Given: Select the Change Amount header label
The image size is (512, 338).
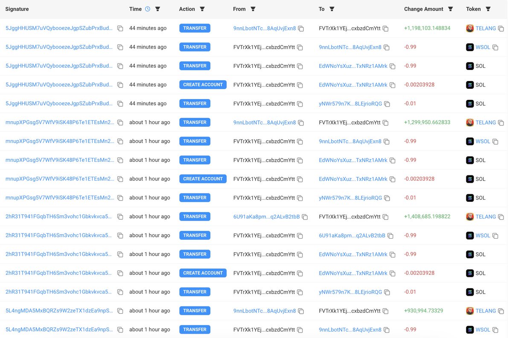Looking at the screenshot, I should 424,9.
